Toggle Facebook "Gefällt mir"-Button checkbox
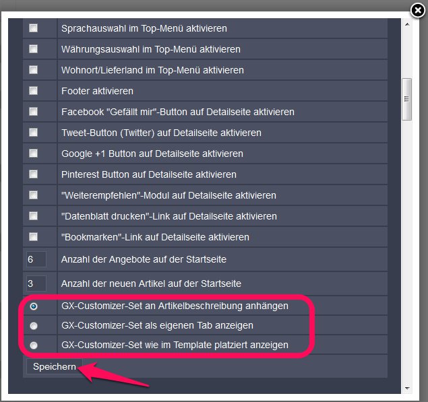Viewport: 428px width, 402px height. pyautogui.click(x=33, y=111)
